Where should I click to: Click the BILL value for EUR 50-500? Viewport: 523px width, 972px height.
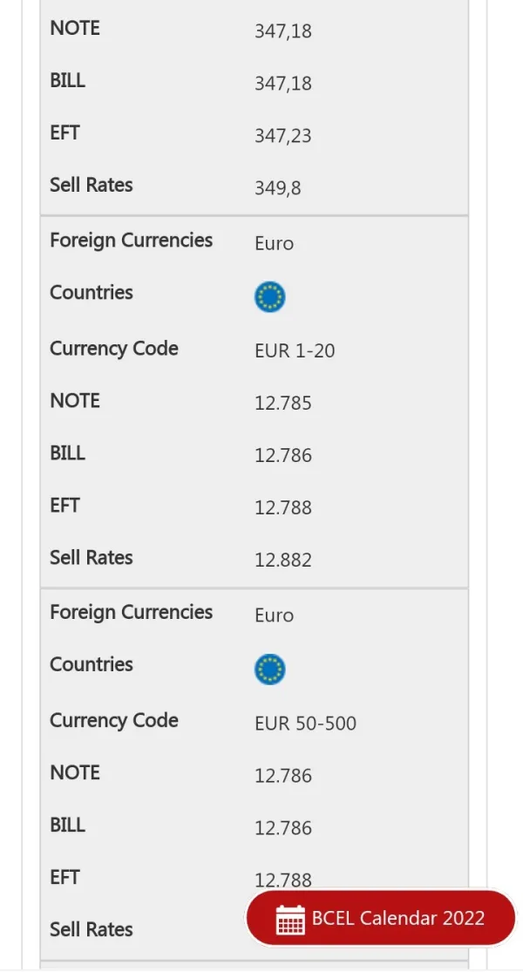(x=283, y=828)
